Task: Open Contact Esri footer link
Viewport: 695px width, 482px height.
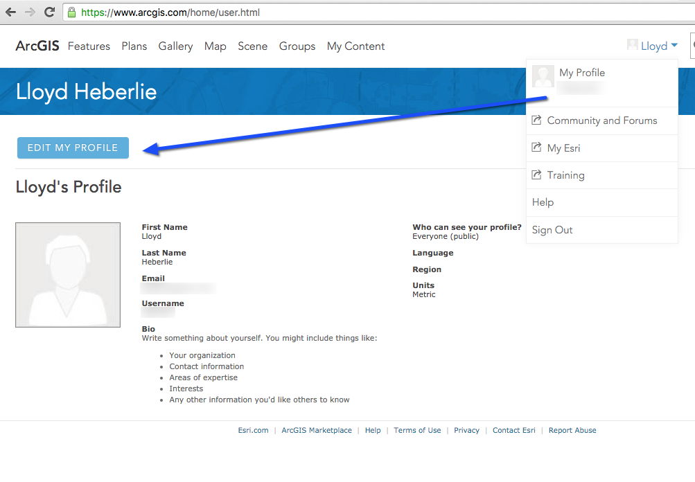Action: (x=513, y=430)
